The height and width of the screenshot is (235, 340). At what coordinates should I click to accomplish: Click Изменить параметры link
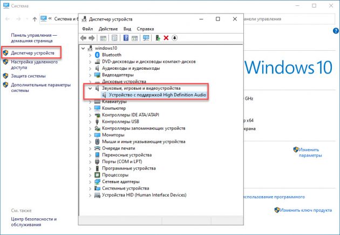tap(310, 152)
